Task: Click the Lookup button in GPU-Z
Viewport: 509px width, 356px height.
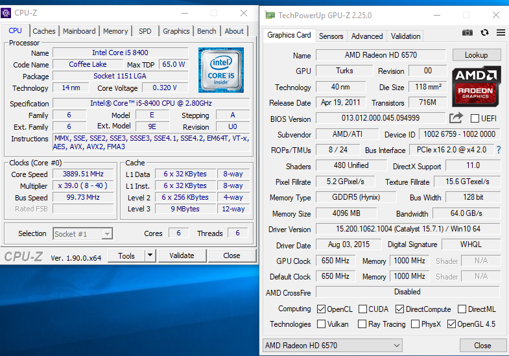Action: [x=476, y=55]
